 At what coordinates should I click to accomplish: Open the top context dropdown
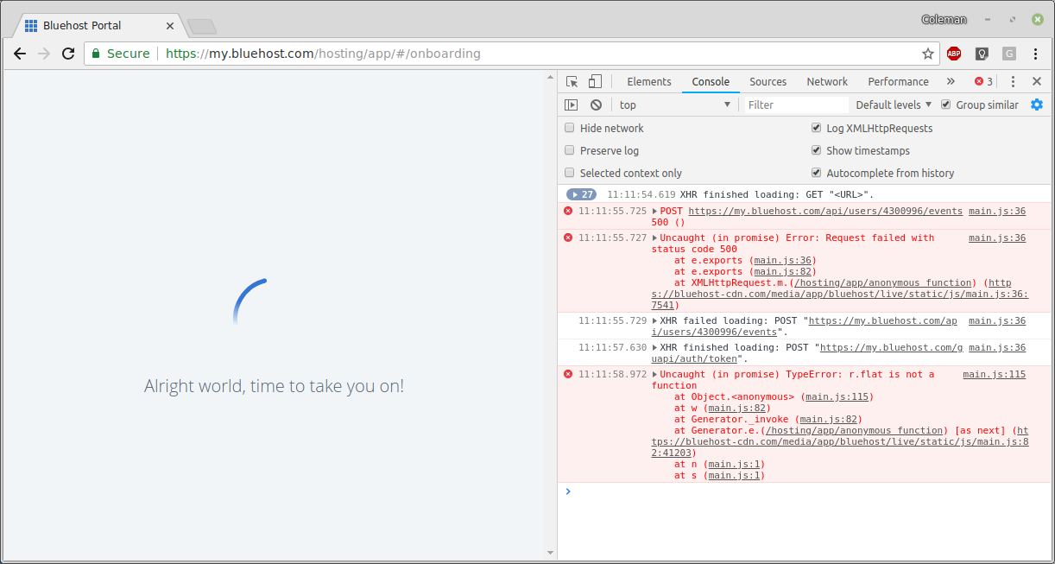(674, 105)
